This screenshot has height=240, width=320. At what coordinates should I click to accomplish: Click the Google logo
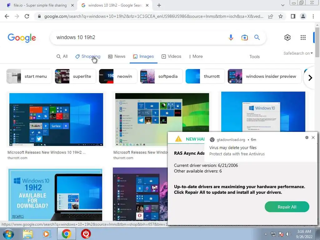point(22,38)
